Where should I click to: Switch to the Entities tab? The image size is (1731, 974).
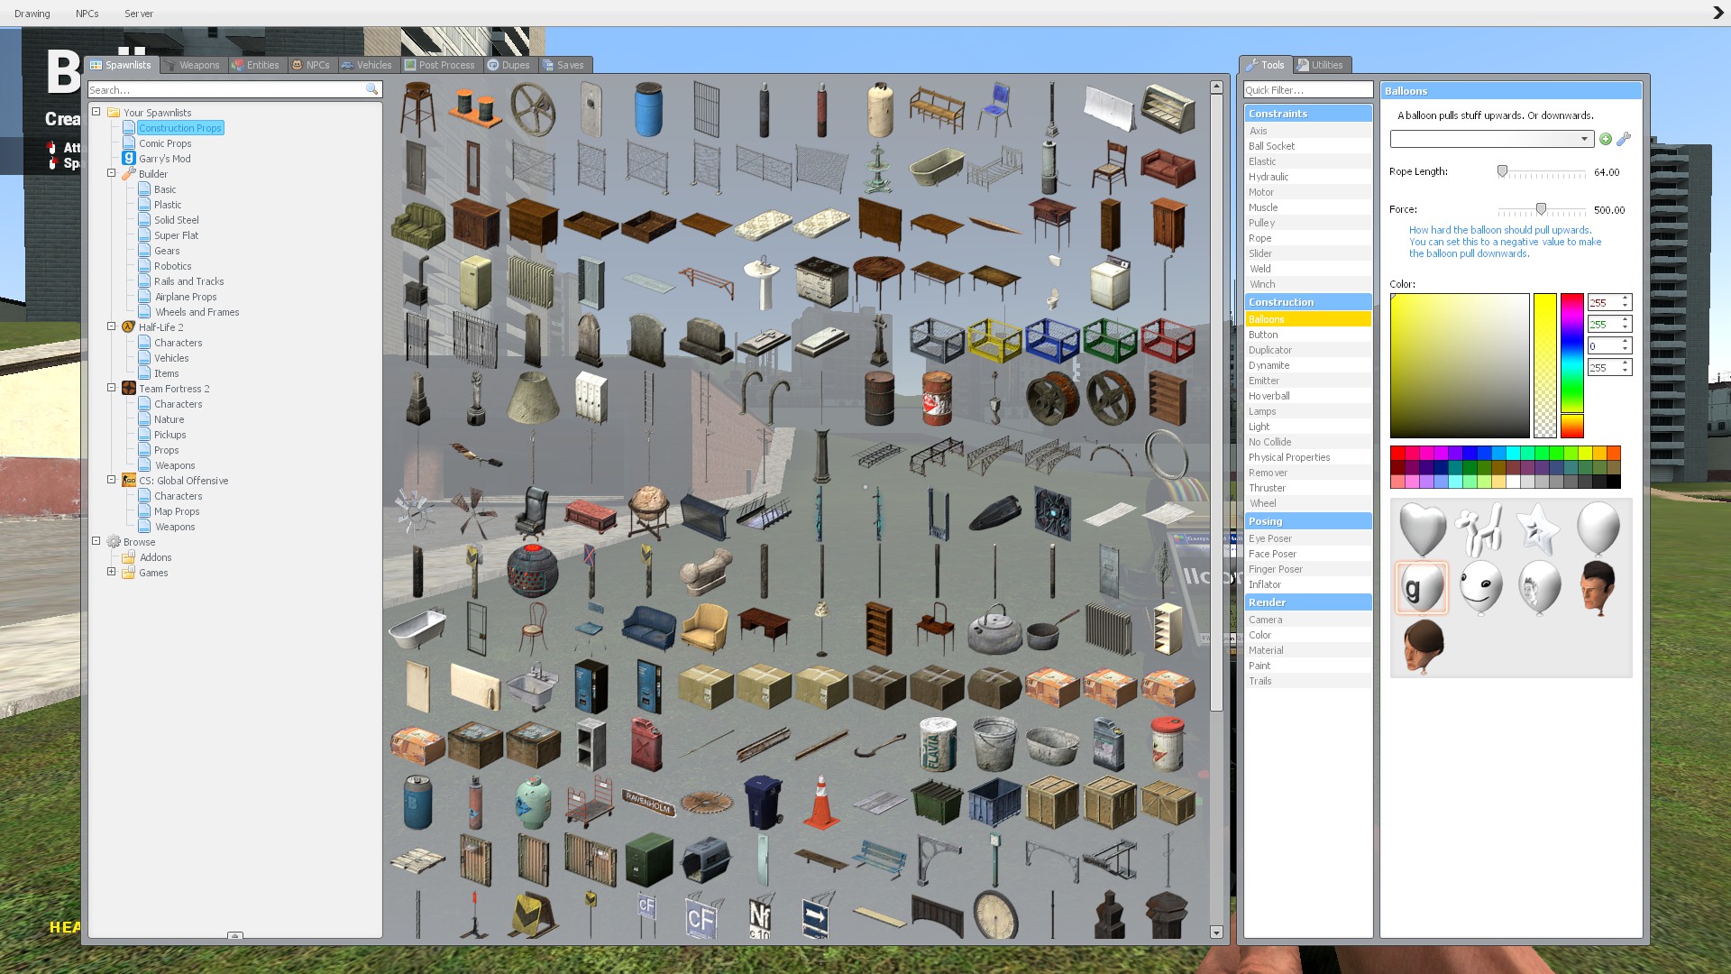pyautogui.click(x=256, y=65)
